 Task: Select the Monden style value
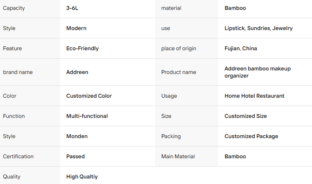(x=77, y=136)
